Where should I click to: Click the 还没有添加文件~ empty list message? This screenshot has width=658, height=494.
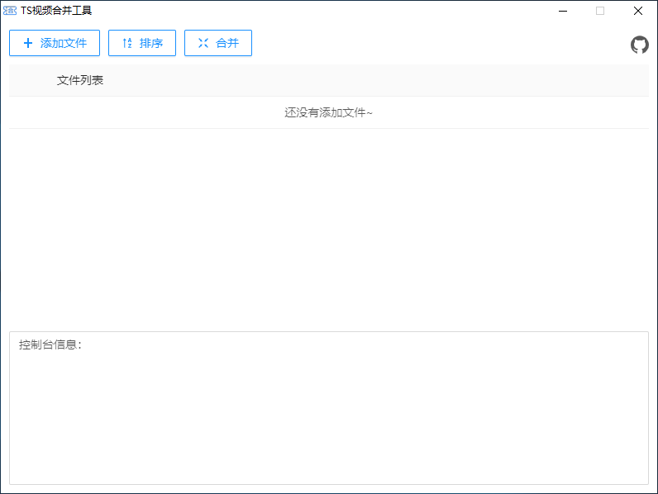(x=328, y=112)
